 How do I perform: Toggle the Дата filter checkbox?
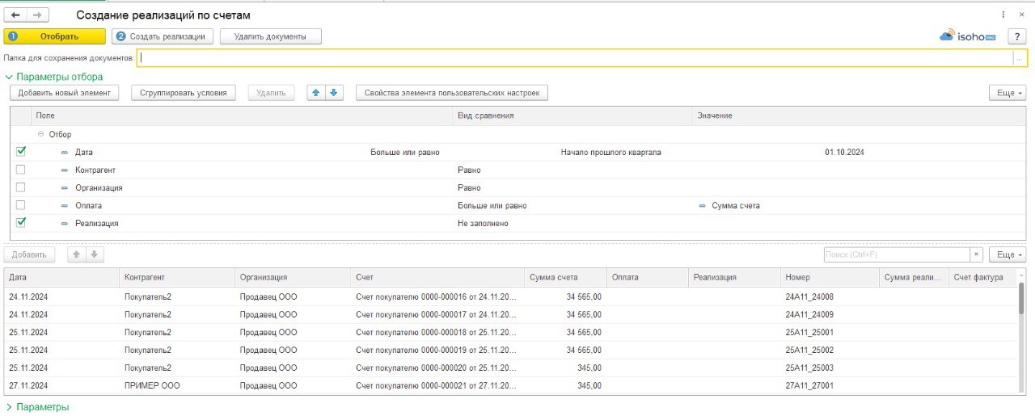(21, 152)
